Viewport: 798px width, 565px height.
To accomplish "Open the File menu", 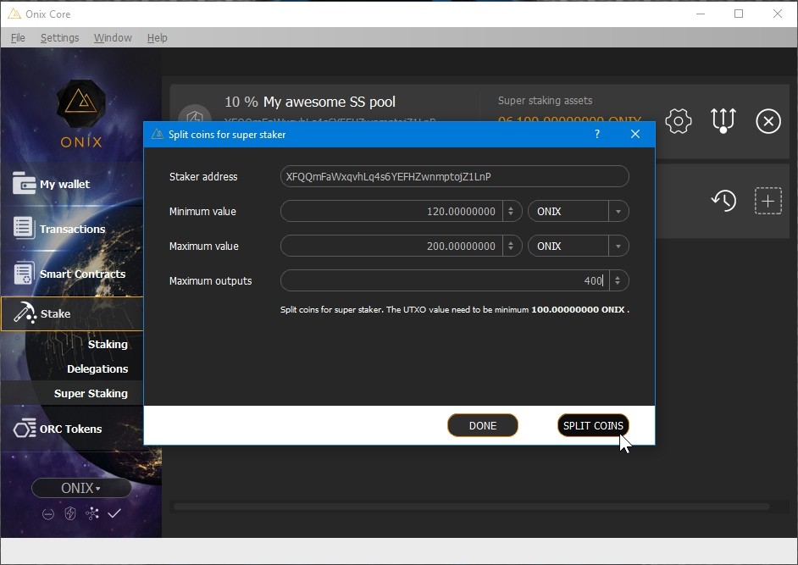I will [18, 37].
